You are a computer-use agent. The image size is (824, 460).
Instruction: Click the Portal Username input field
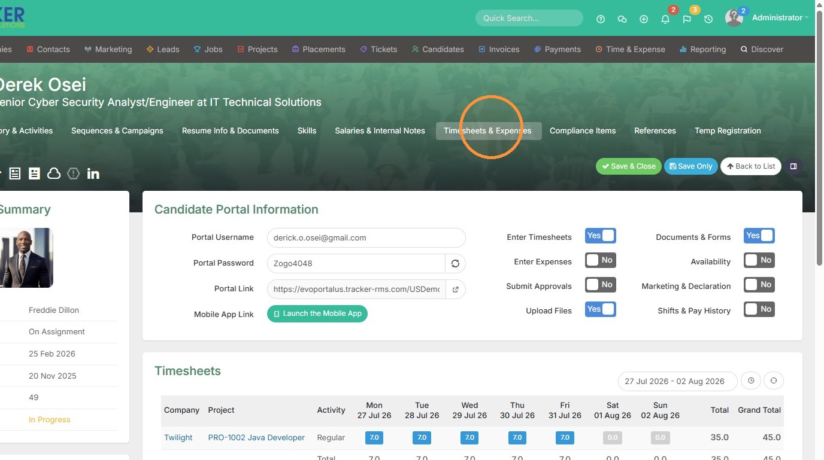[x=366, y=237]
